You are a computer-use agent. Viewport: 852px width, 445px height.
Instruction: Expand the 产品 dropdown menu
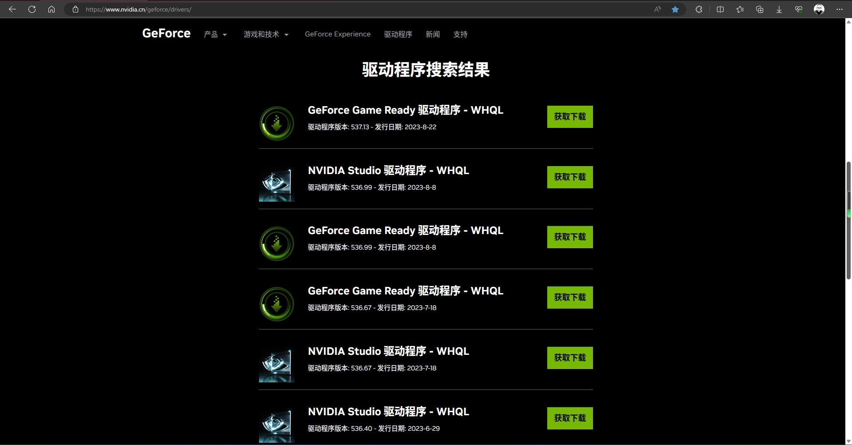[215, 34]
